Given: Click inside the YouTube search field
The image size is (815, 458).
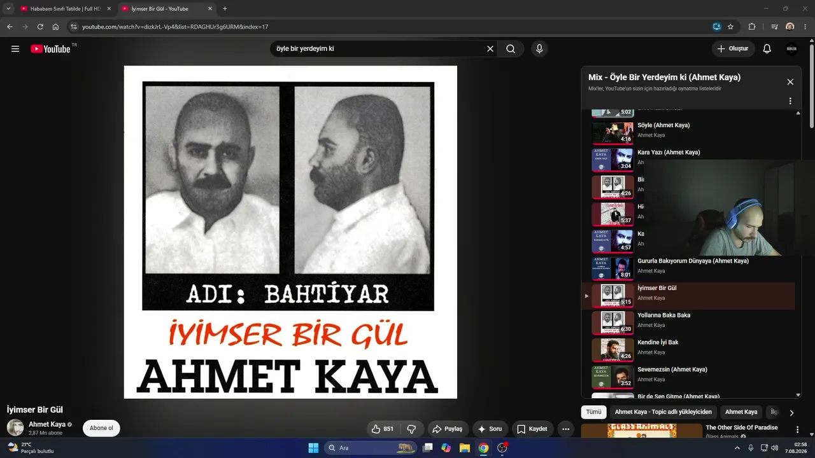Looking at the screenshot, I should (379, 49).
